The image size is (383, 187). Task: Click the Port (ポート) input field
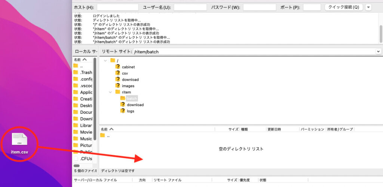[x=312, y=7]
